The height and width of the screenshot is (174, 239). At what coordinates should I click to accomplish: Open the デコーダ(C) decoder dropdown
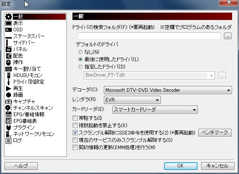click(168, 90)
